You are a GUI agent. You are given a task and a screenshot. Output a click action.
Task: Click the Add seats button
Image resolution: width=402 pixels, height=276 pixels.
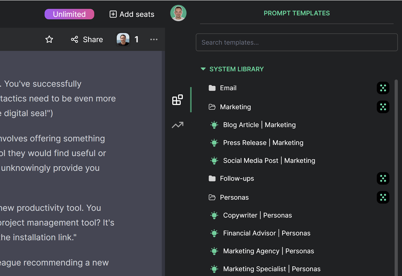click(132, 14)
